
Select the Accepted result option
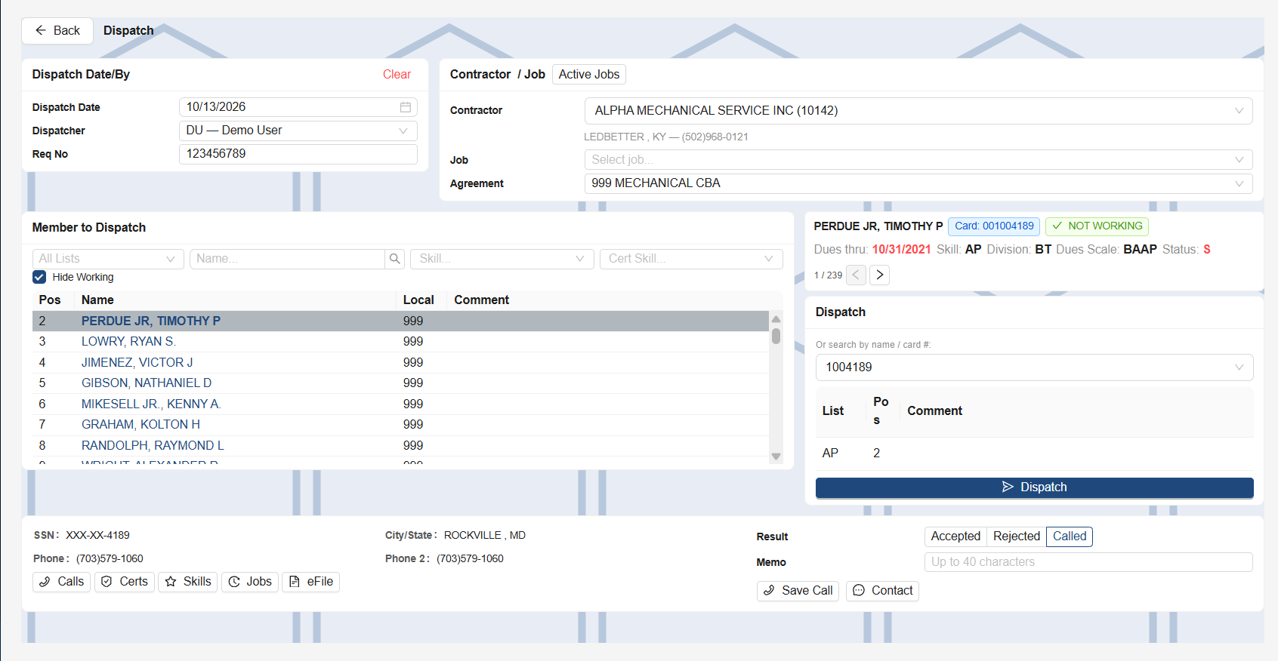955,536
